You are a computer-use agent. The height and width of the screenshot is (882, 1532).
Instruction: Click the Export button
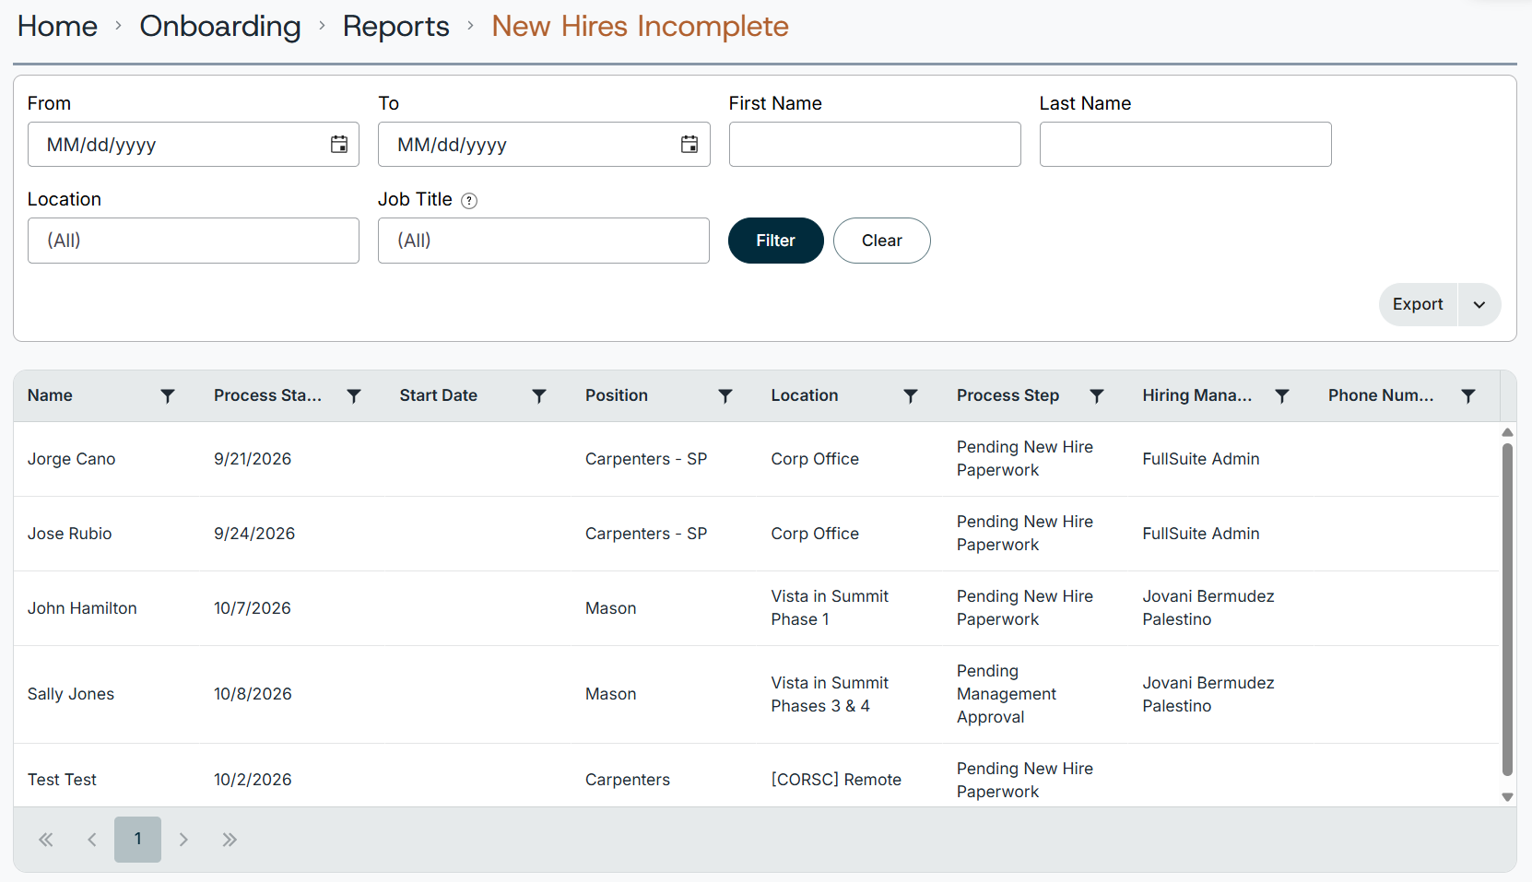(x=1418, y=304)
